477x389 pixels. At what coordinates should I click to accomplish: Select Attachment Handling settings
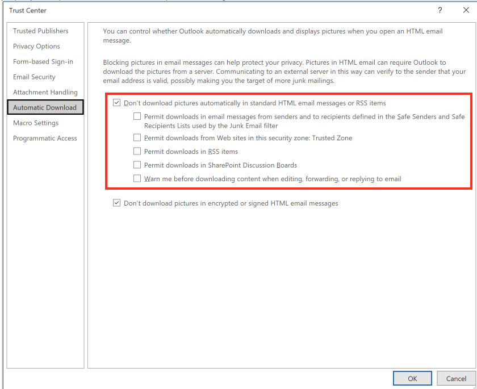click(x=45, y=92)
